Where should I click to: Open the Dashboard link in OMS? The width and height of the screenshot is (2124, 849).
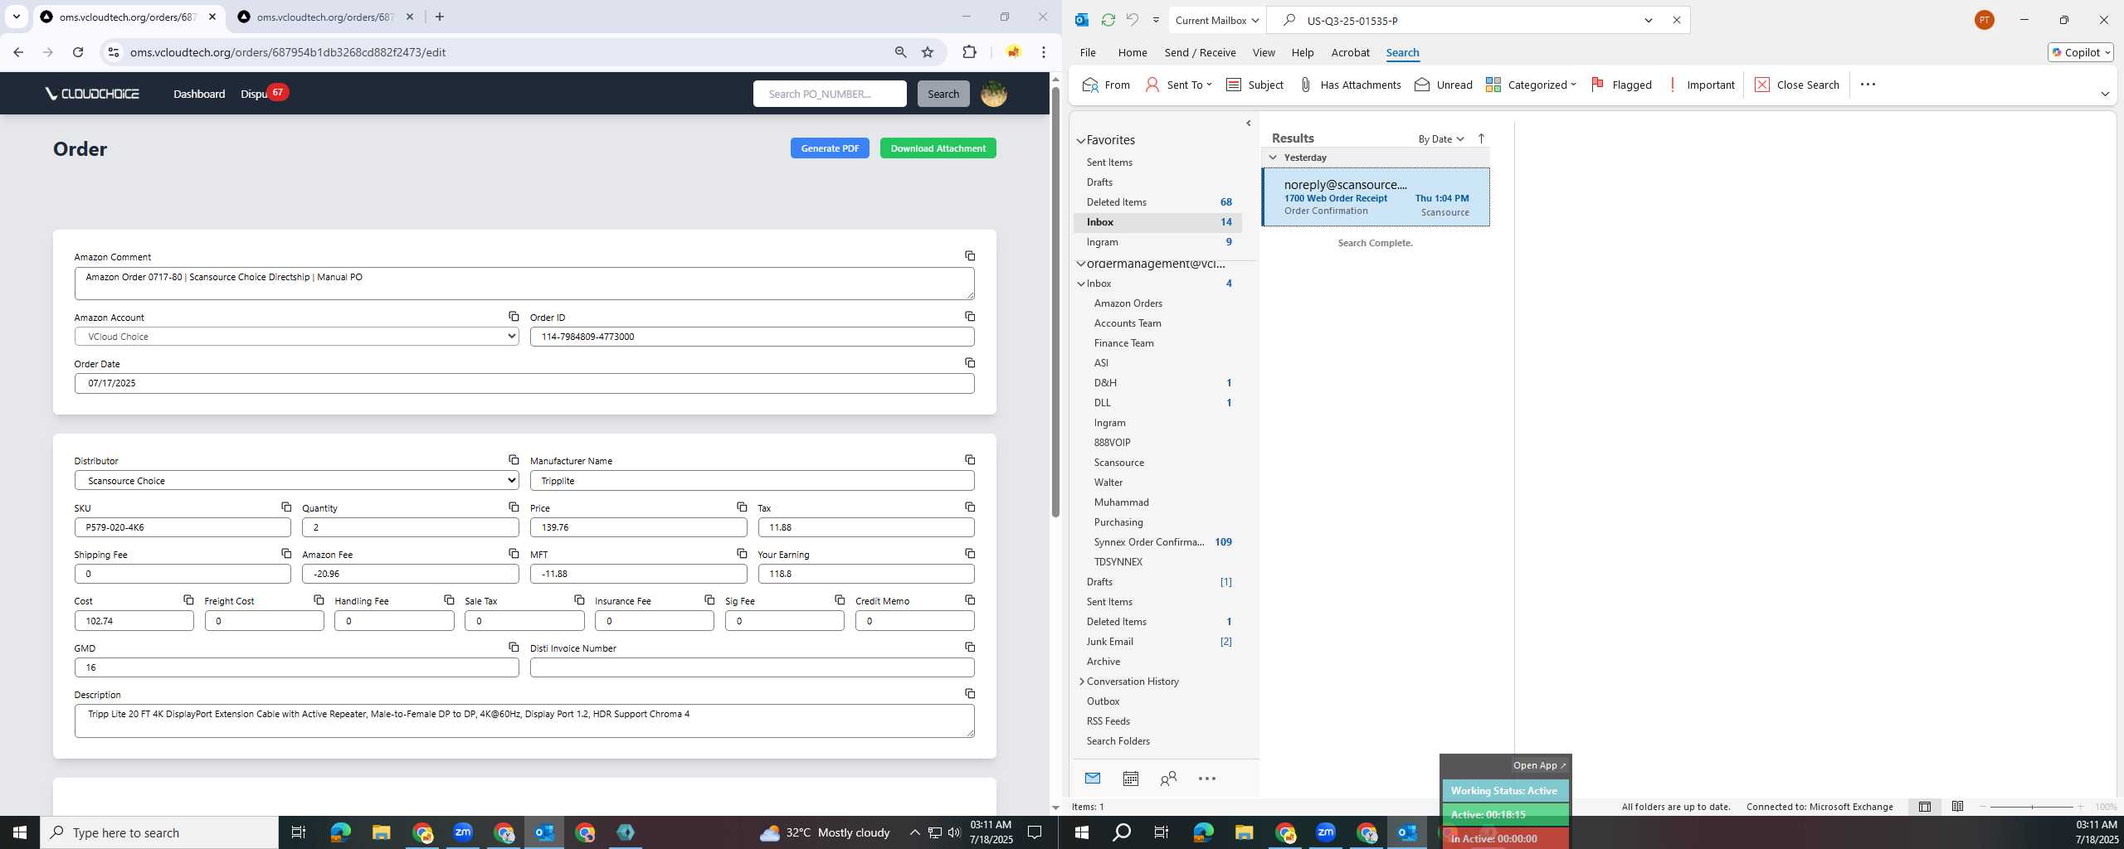199,94
